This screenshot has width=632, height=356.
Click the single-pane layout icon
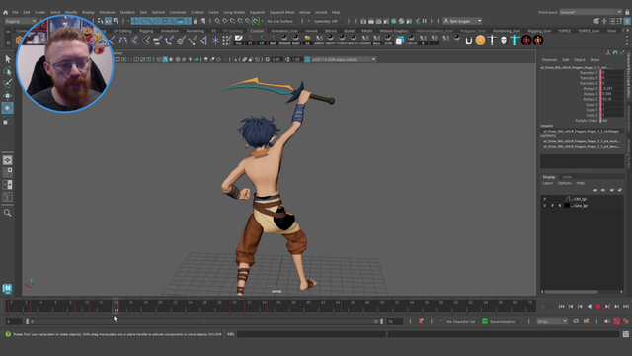coord(7,160)
